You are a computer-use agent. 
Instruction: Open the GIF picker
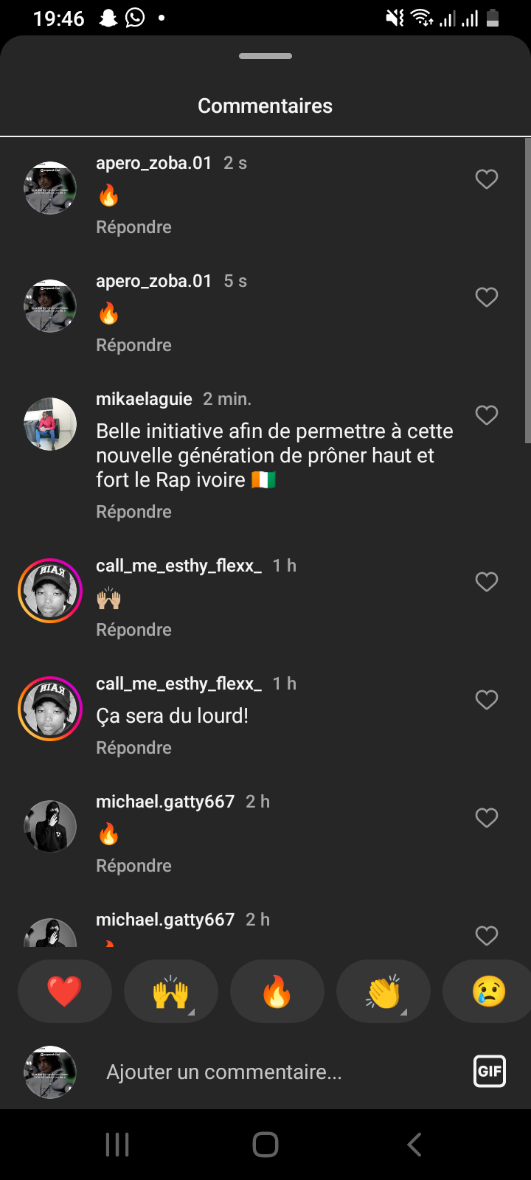pos(490,1072)
